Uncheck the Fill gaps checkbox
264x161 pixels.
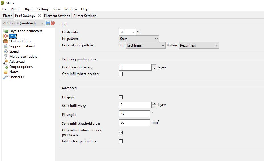121,97
